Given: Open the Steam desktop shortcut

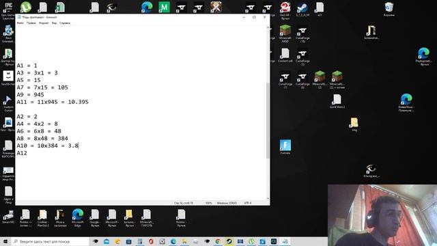Looking at the screenshot, I should point(302,9).
